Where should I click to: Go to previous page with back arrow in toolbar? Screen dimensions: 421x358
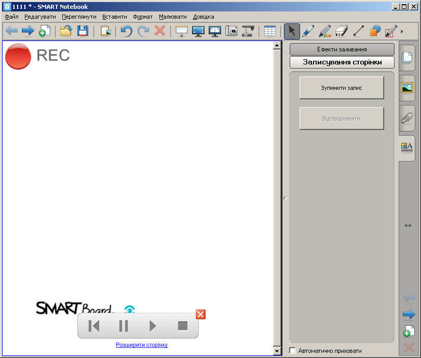pyautogui.click(x=11, y=31)
